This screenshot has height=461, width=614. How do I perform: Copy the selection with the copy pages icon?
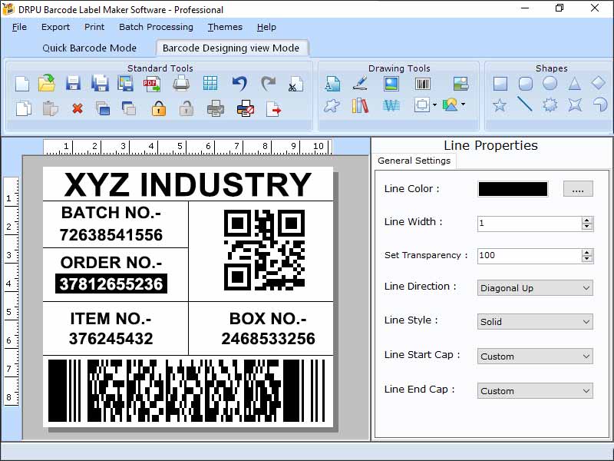[24, 108]
